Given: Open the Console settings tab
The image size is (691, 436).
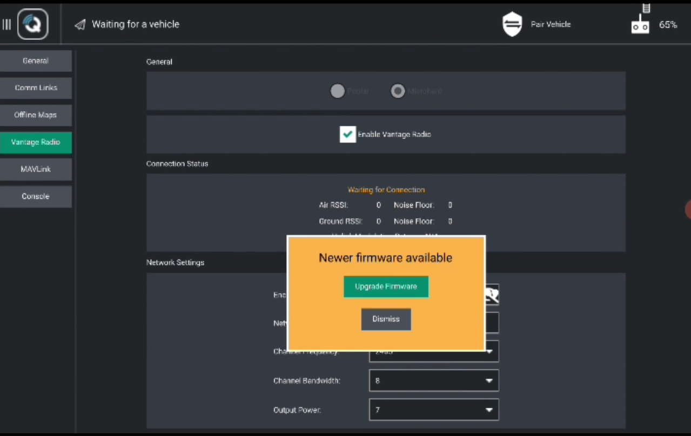Looking at the screenshot, I should 36,197.
